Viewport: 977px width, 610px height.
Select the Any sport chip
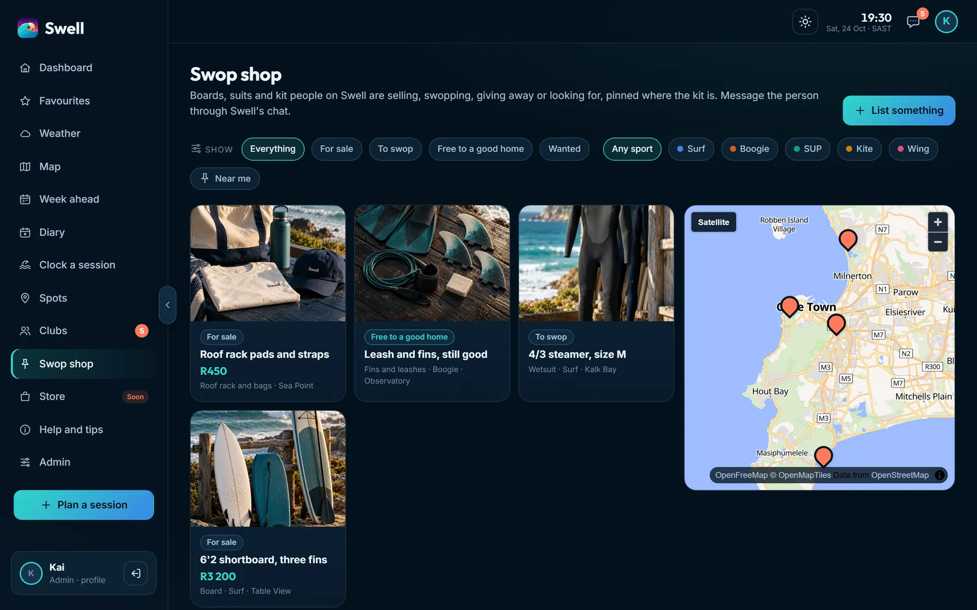tap(632, 149)
